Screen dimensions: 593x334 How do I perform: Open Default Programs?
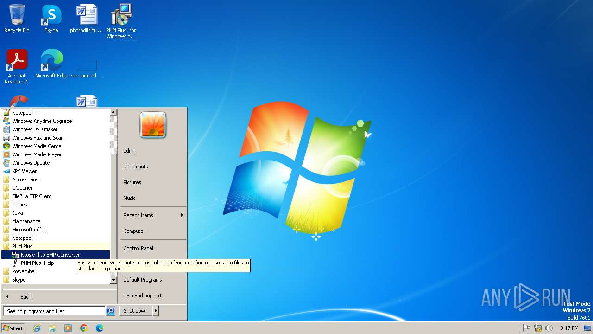[153, 280]
